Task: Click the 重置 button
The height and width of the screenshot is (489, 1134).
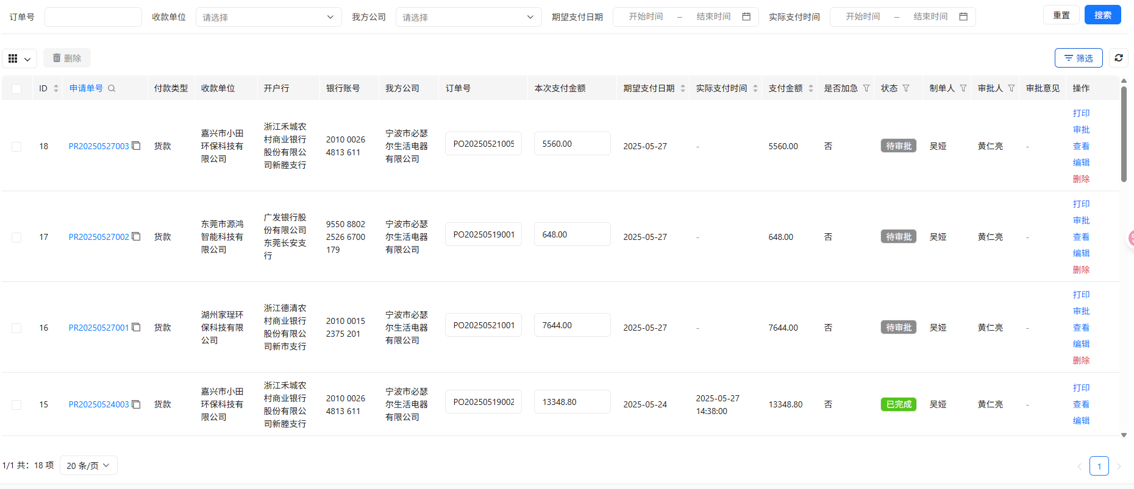Action: tap(1061, 15)
